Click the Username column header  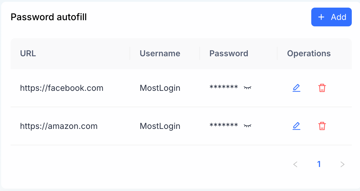coord(160,53)
